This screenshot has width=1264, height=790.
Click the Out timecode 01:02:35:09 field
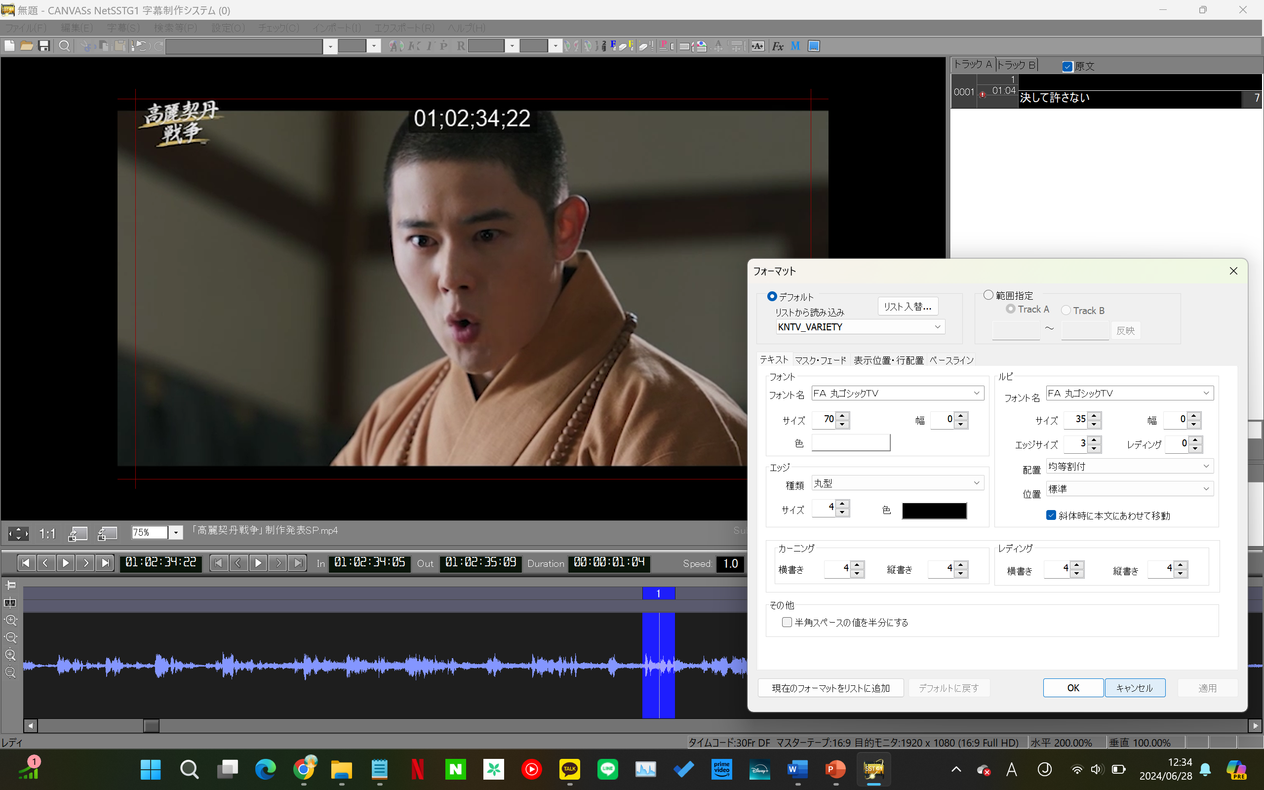480,563
